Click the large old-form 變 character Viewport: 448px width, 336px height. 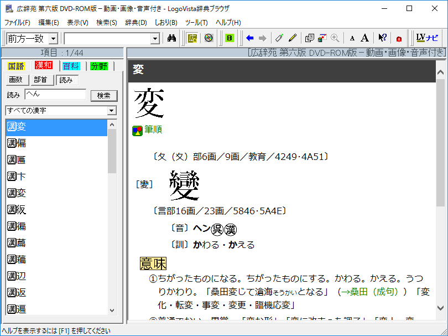(184, 185)
